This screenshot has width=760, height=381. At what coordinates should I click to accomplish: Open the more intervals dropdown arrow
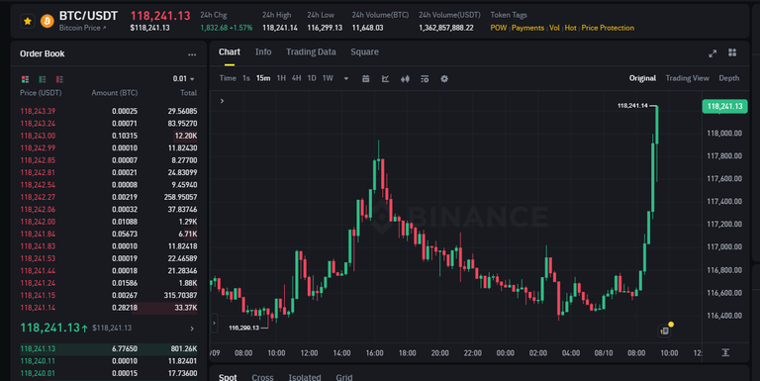pyautogui.click(x=346, y=79)
